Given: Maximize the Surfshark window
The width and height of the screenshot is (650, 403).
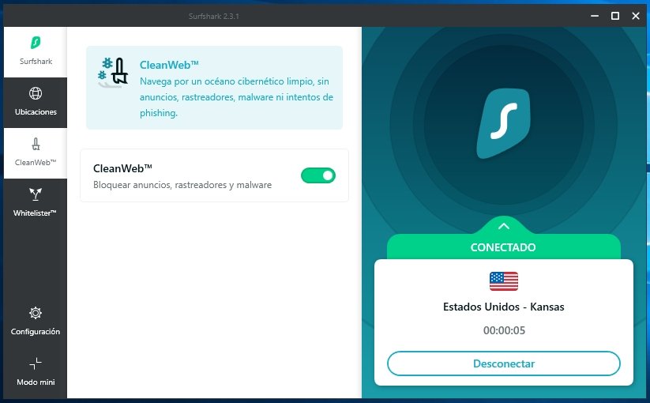Looking at the screenshot, I should 615,16.
